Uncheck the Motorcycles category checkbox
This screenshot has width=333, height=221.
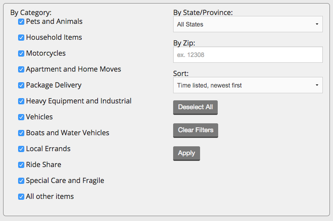[21, 53]
